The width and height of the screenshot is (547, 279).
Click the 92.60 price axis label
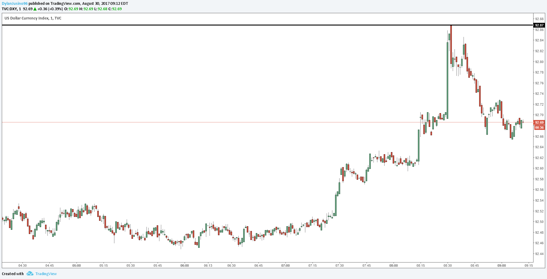click(539, 168)
